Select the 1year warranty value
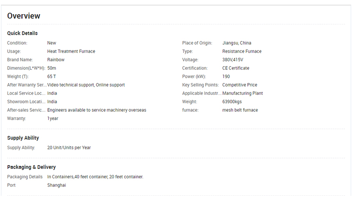The height and width of the screenshot is (201, 354). (52, 119)
